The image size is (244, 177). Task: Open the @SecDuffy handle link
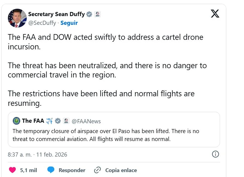[x=42, y=23]
